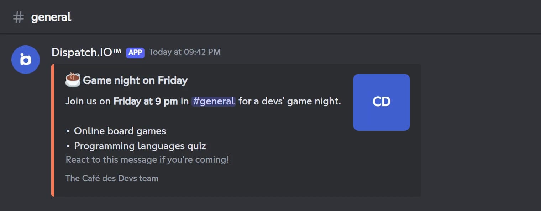Click the Game night on Friday title
This screenshot has width=541, height=211.
click(x=135, y=81)
